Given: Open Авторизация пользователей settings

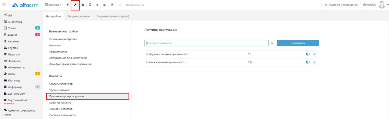Looking at the screenshot, I should click(x=68, y=58).
